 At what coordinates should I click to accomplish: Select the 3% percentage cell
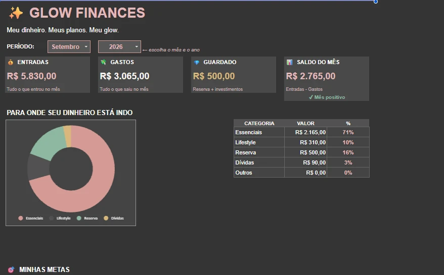(x=348, y=162)
